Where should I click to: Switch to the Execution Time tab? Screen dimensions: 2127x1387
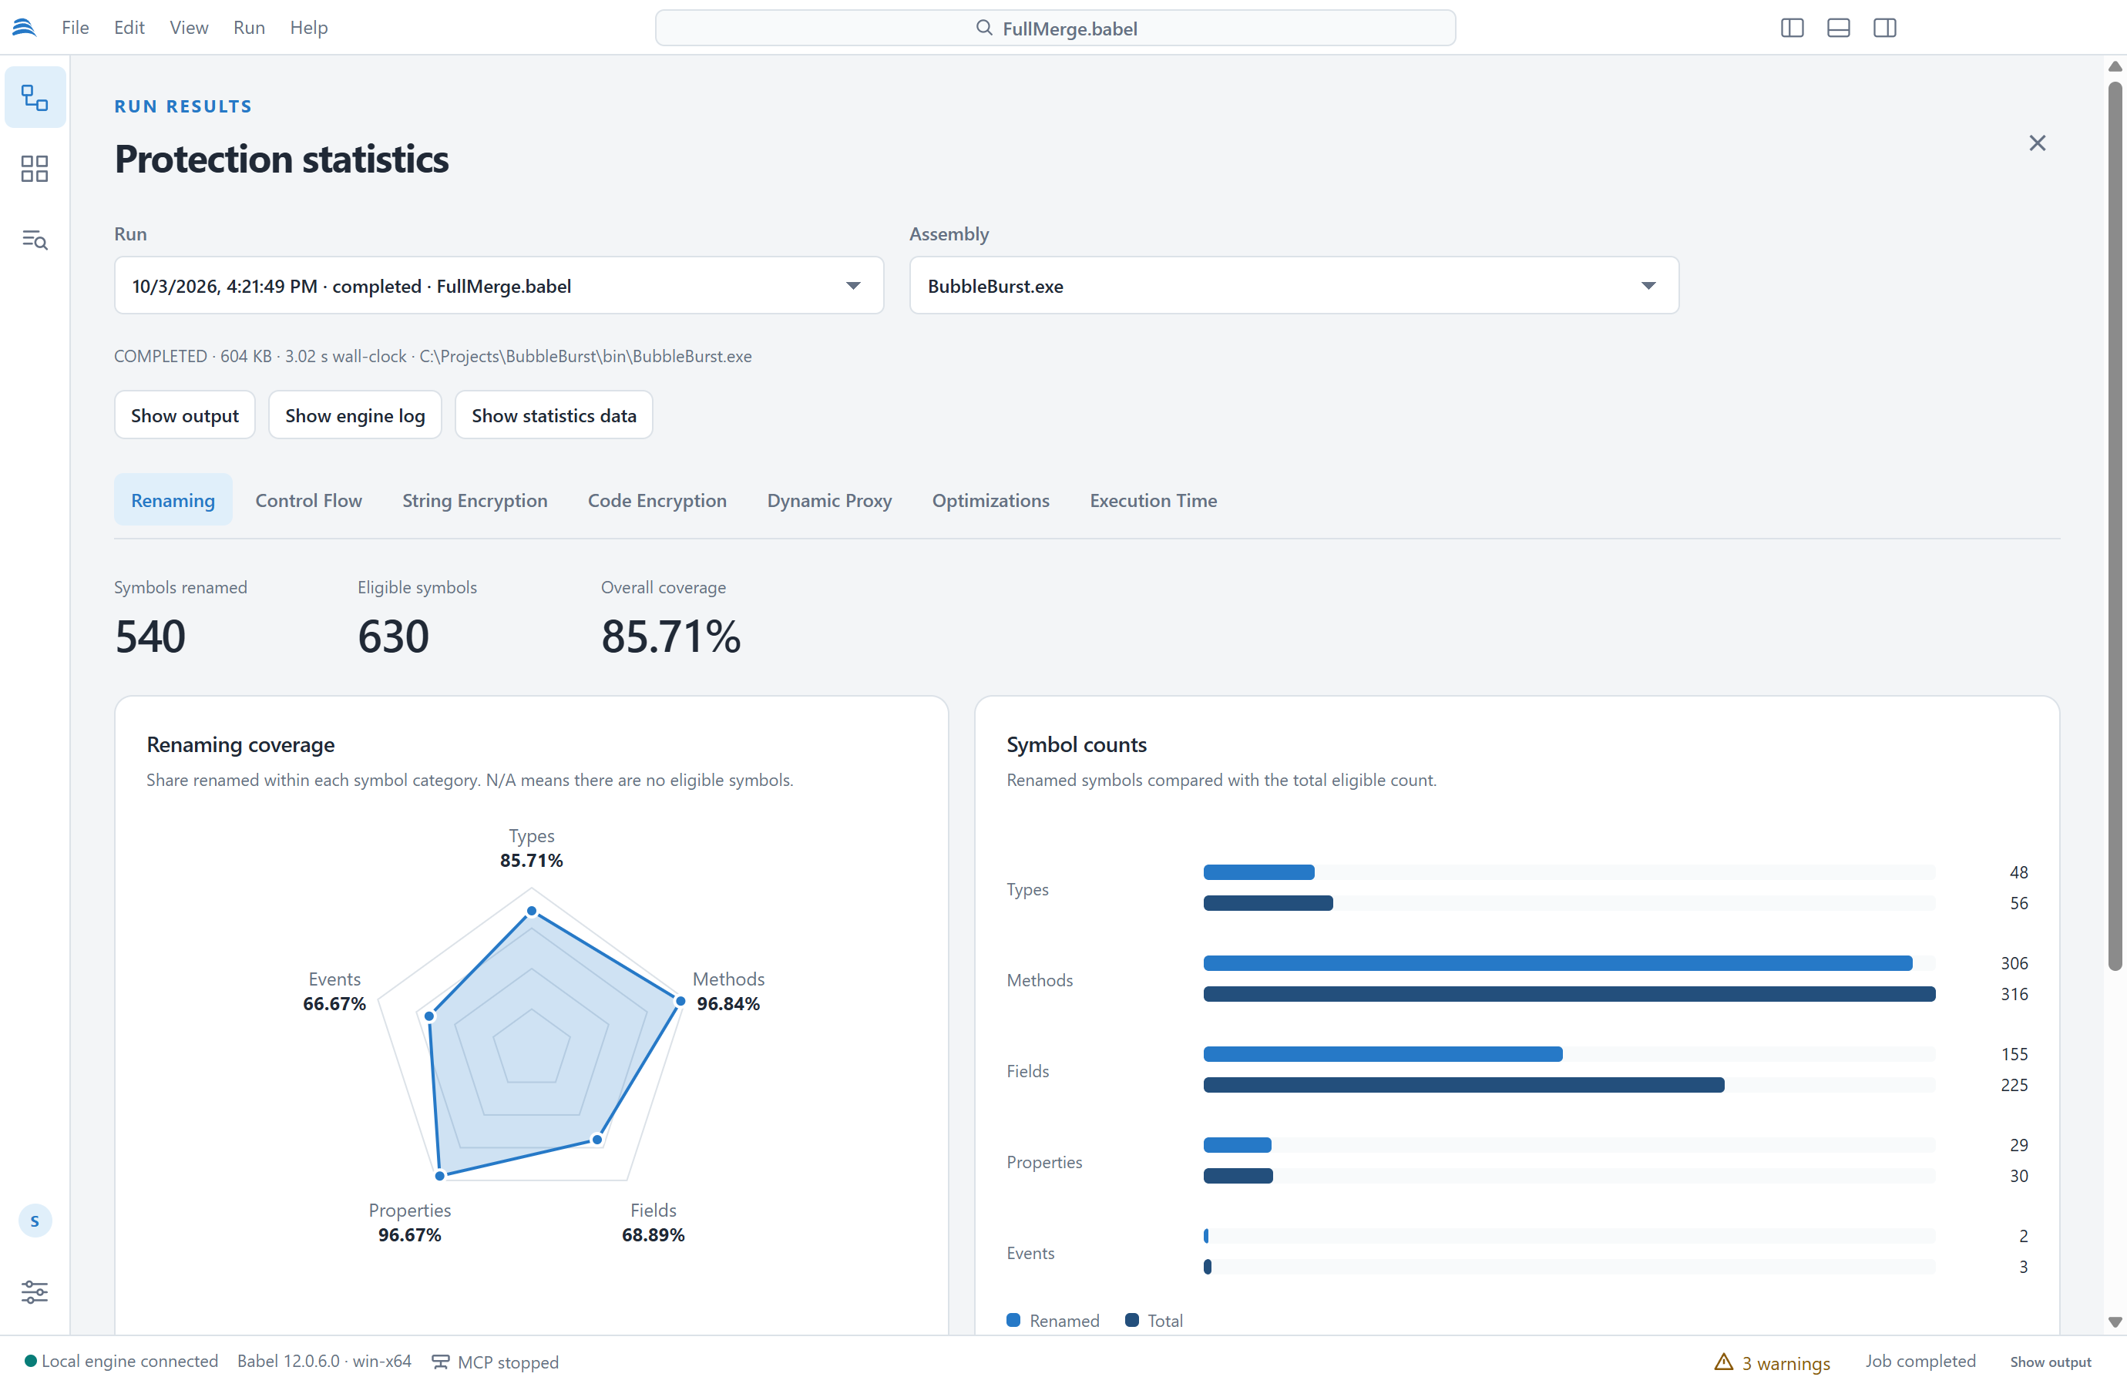click(x=1153, y=500)
